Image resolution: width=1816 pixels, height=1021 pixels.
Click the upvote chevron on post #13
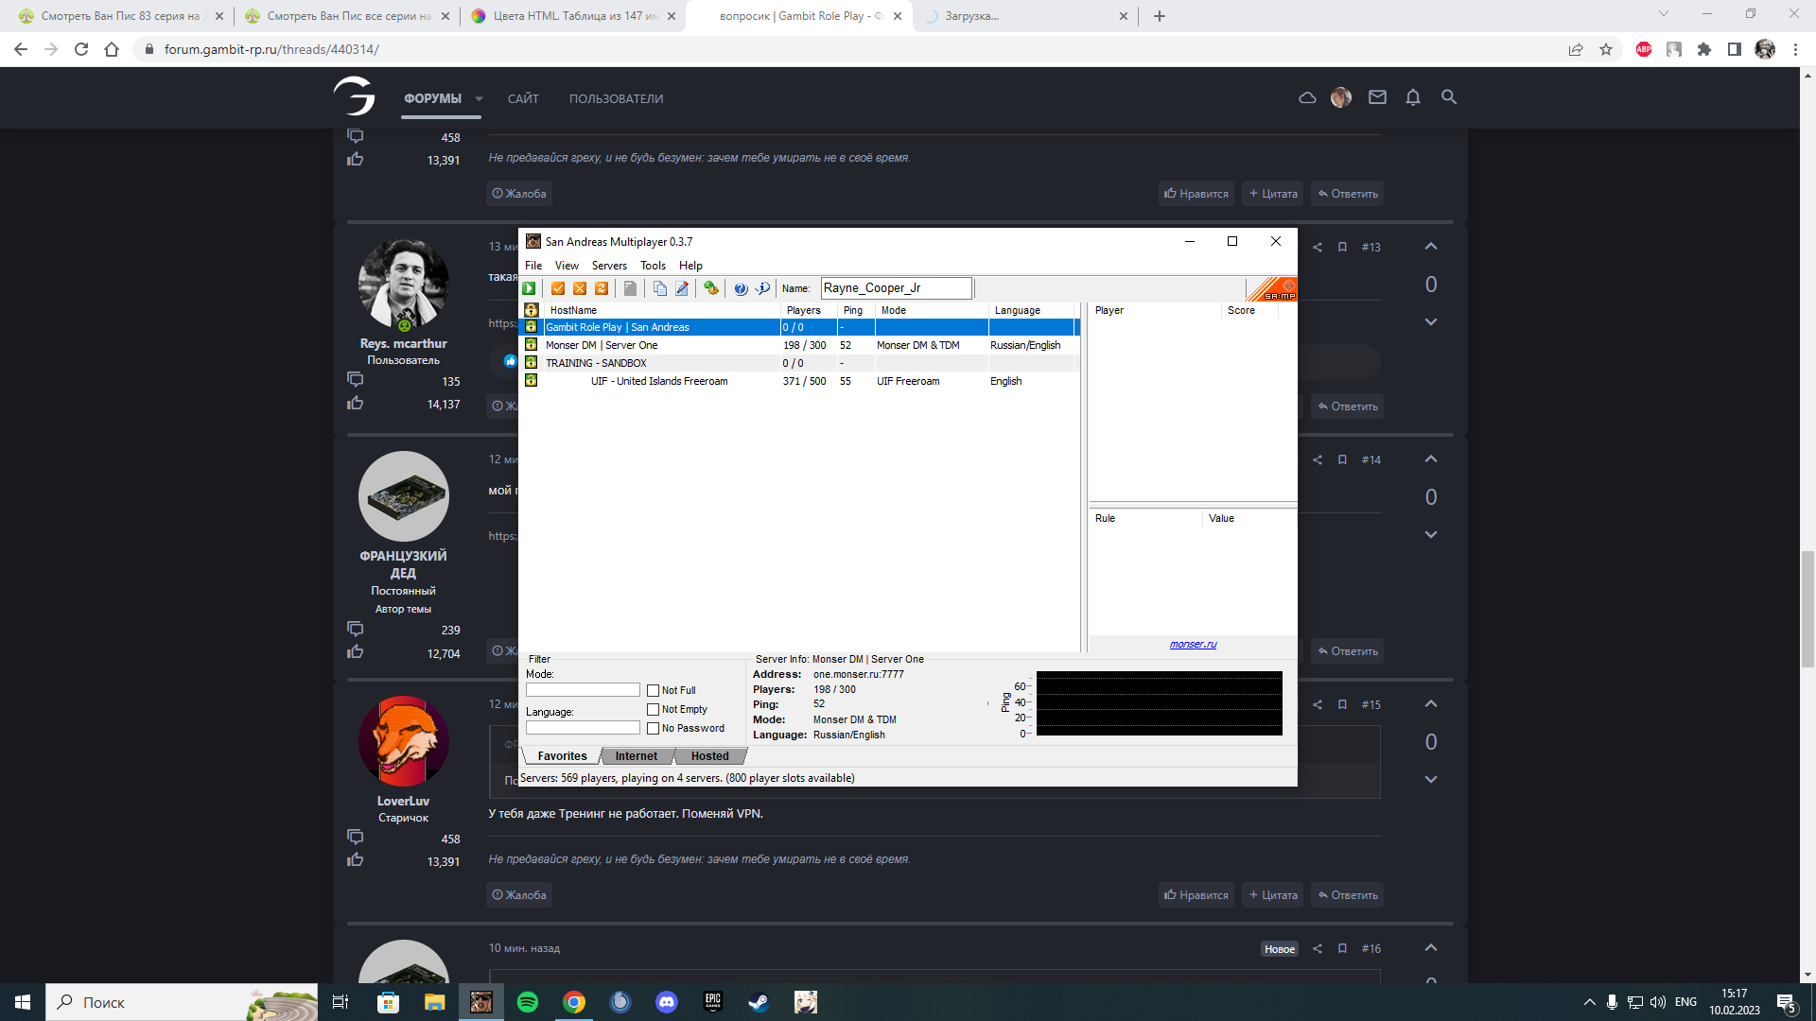[x=1430, y=247]
